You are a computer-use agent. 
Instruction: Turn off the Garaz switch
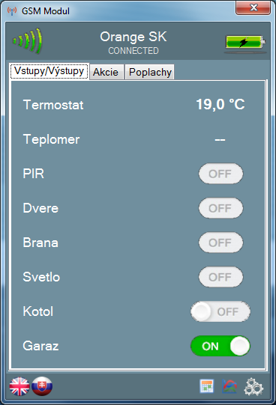point(220,346)
